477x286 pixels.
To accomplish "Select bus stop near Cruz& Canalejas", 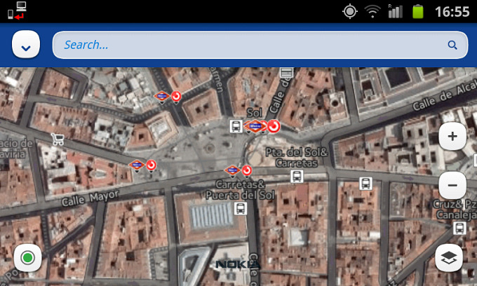I will [459, 228].
